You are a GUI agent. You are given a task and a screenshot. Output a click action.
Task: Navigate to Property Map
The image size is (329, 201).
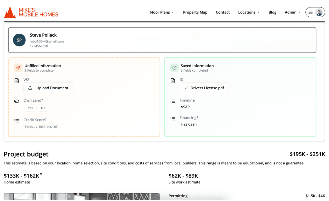tap(195, 12)
